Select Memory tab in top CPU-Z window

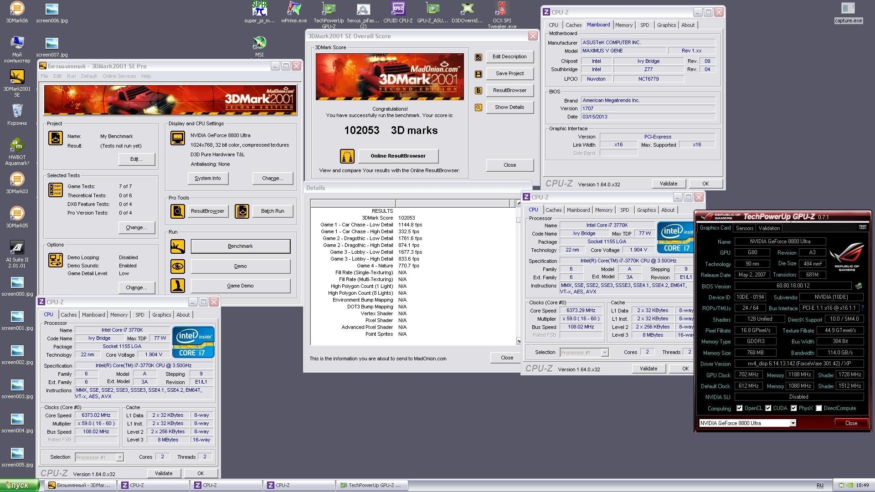623,25
